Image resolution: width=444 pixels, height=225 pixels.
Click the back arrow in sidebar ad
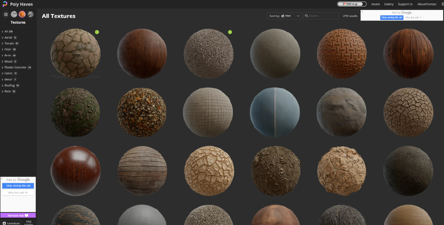[x=2, y=179]
